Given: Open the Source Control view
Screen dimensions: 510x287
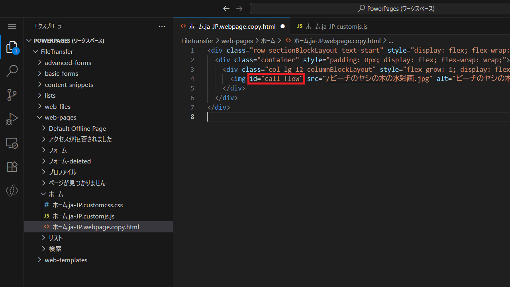Looking at the screenshot, I should 12,95.
